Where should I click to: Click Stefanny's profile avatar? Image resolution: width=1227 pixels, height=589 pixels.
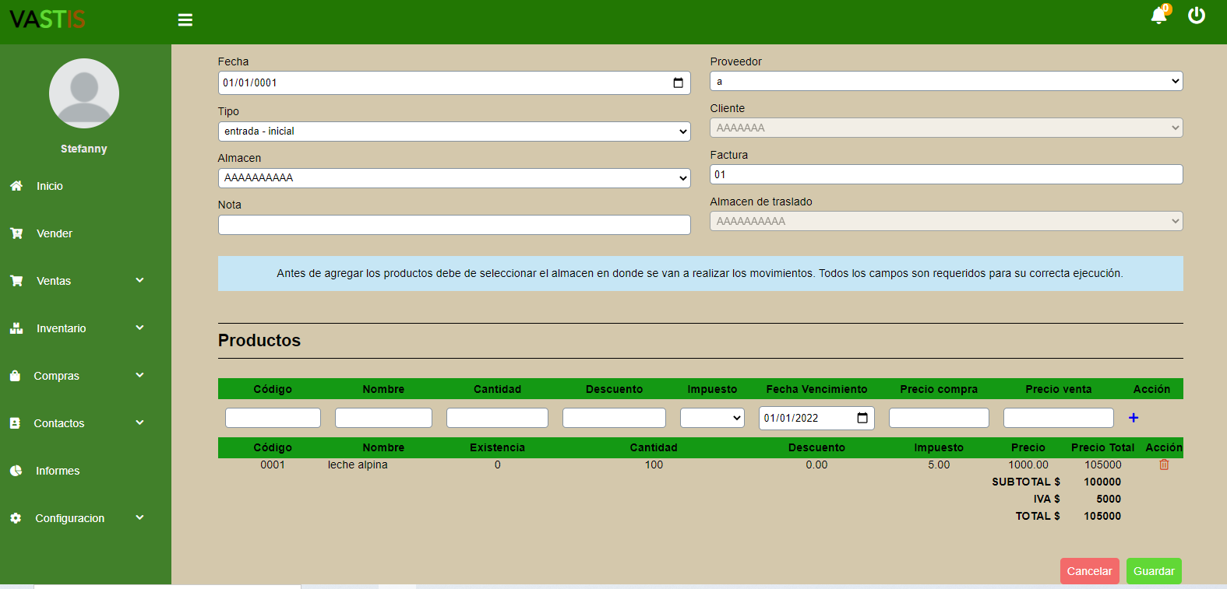84,93
